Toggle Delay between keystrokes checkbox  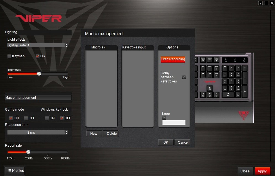click(184, 77)
